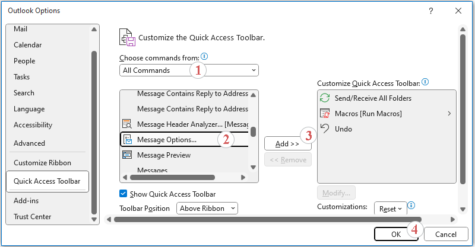Open the Choose commands from dropdown
The image size is (475, 247).
[x=189, y=70]
